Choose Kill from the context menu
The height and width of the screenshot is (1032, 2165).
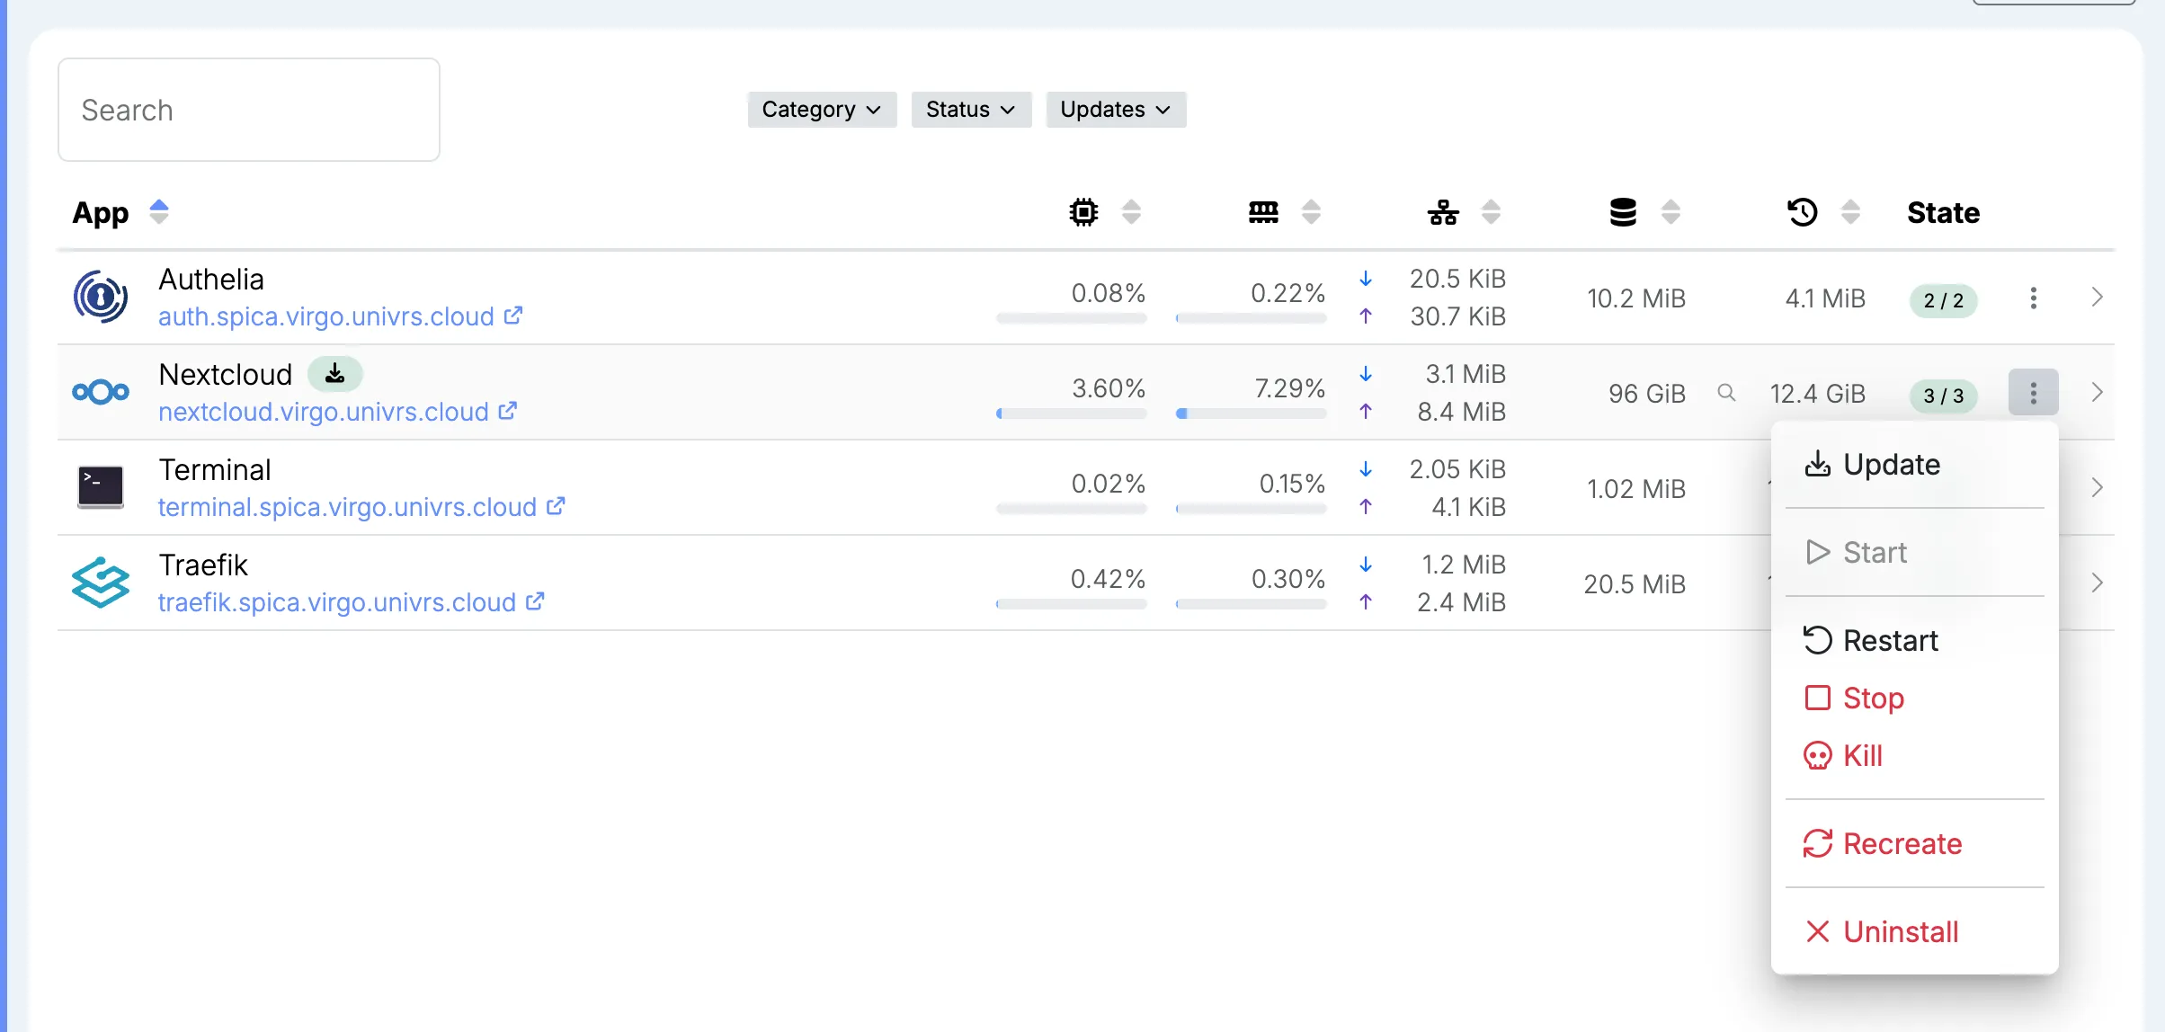[1915, 756]
